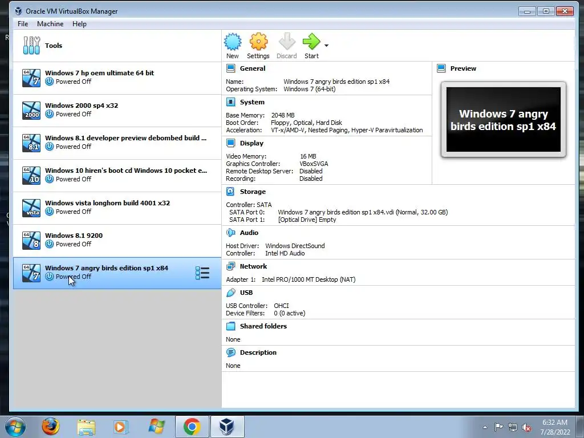Click the Windows 8.1 9200 name text
This screenshot has width=584, height=438.
point(74,236)
